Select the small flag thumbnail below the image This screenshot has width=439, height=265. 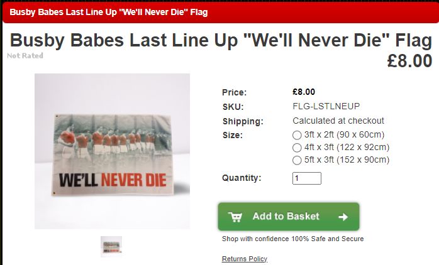point(111,246)
